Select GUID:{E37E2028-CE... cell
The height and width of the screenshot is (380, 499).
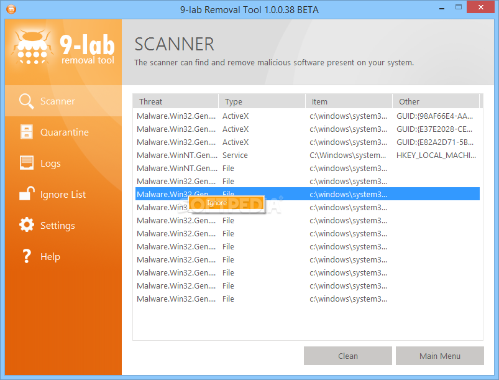(434, 129)
